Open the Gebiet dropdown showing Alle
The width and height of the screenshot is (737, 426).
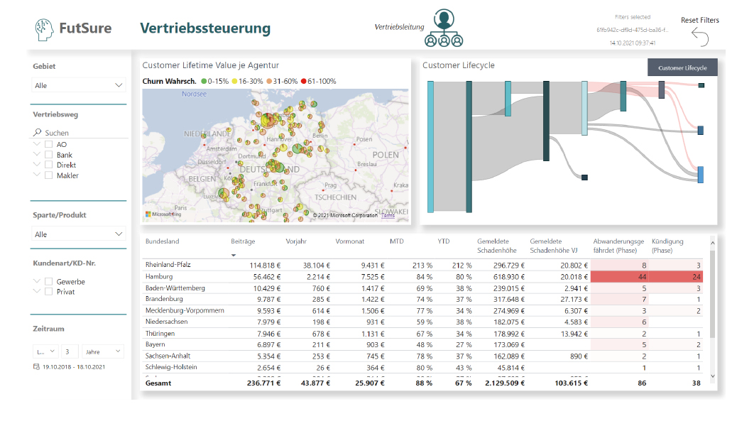point(78,86)
